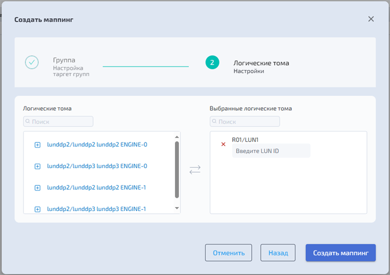Click search field under Логические тома
Screen dimensions: 390x275
[58, 121]
